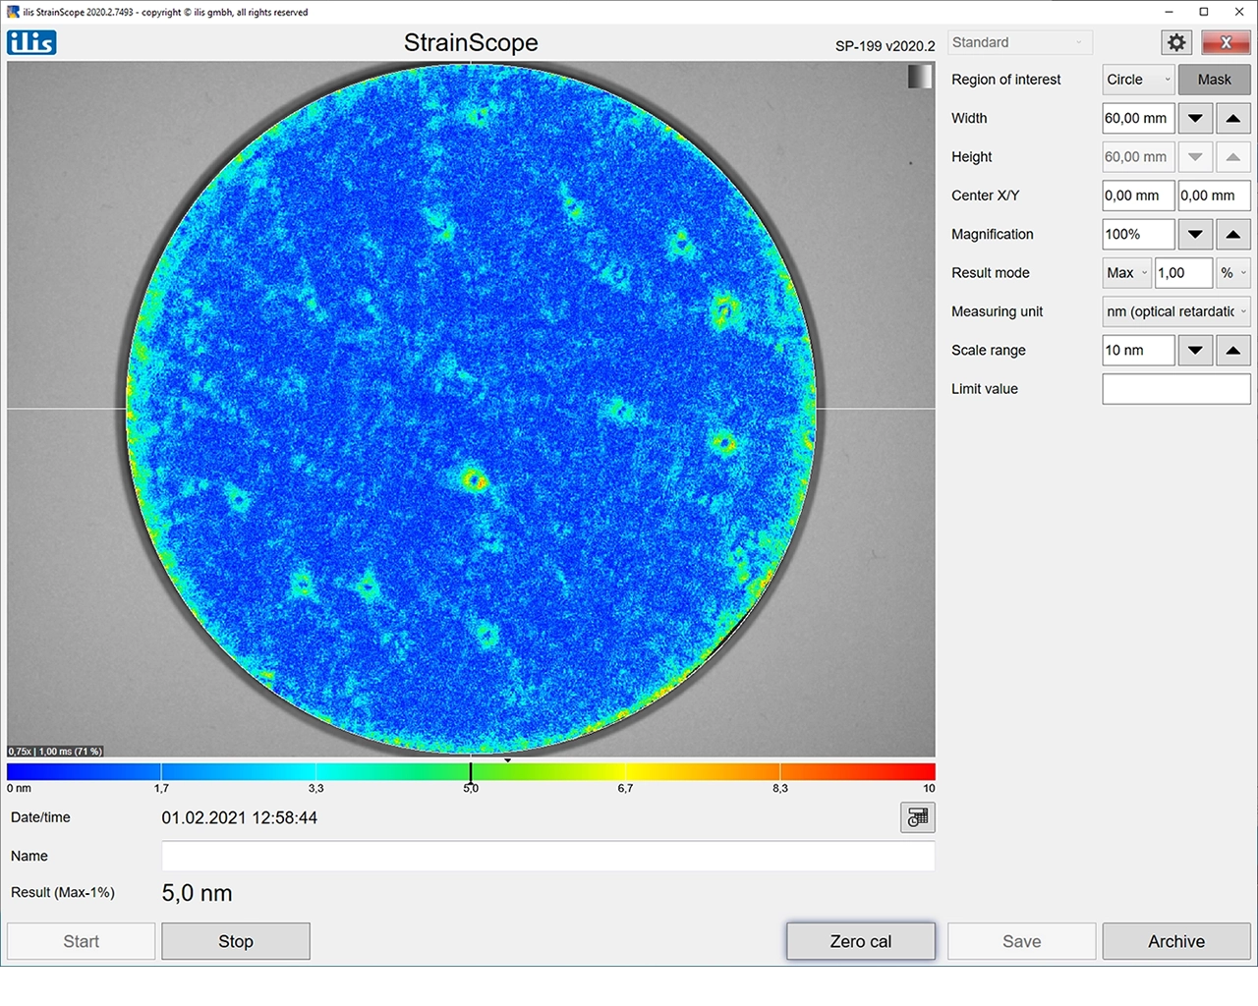Click the Scale range 10 nm field
The height and width of the screenshot is (1006, 1258).
coord(1138,350)
